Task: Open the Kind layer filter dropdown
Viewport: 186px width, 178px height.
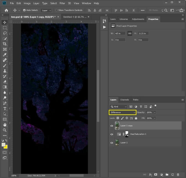Action: 118,107
